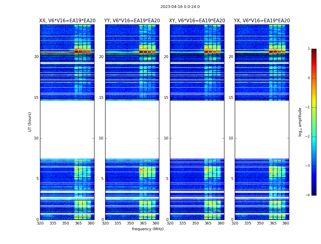
Task: Click the YX panel title
Action: [x=262, y=21]
